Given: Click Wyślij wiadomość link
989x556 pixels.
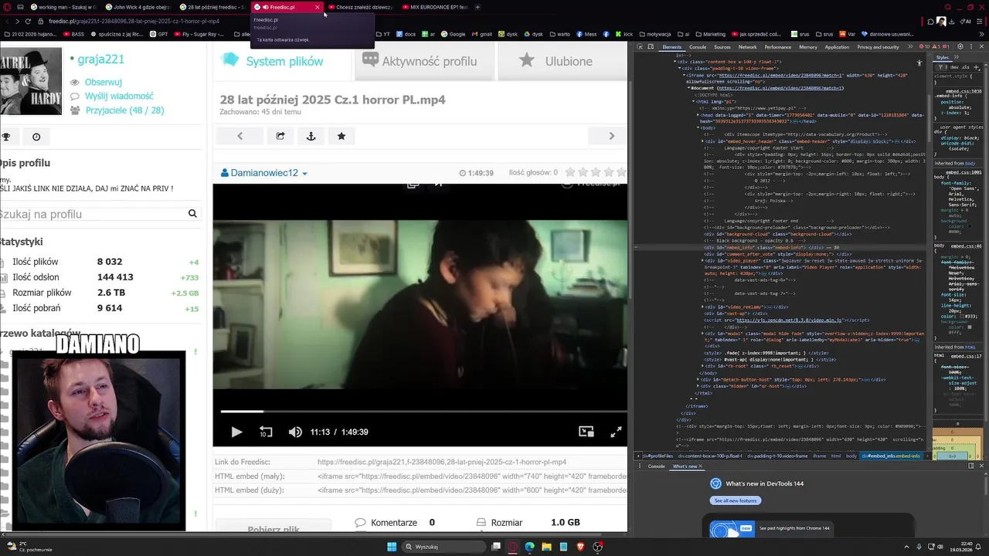Looking at the screenshot, I should [x=119, y=96].
